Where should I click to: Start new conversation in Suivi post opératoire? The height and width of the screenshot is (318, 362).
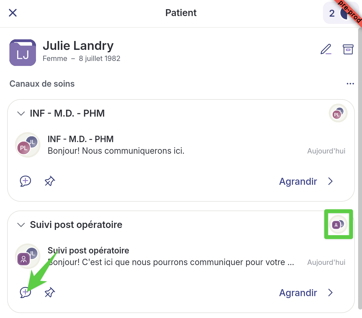[x=25, y=293]
